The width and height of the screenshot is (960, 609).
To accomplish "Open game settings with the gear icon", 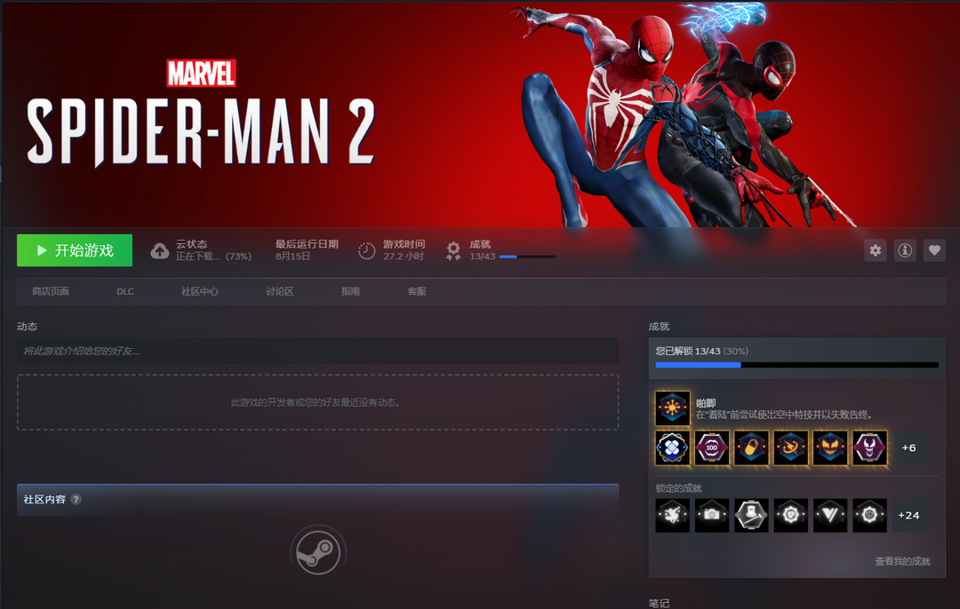I will [876, 250].
